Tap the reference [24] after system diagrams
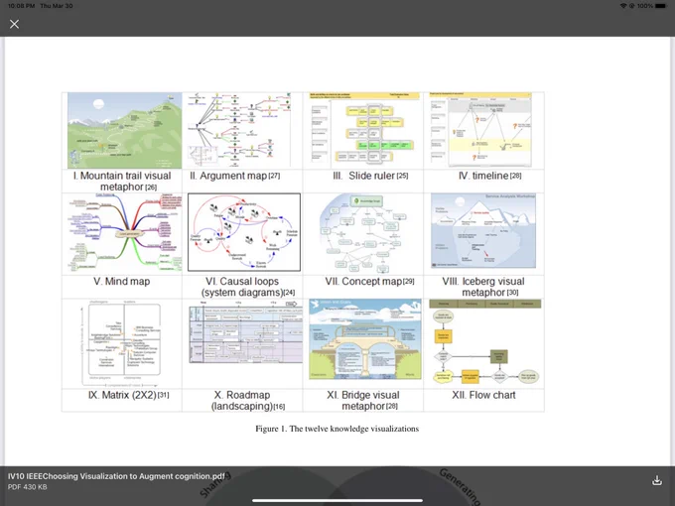This screenshot has height=506, width=675. 289,293
